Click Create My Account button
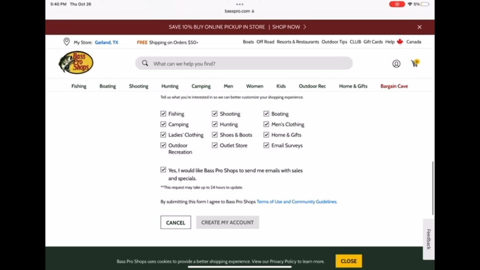The width and height of the screenshot is (480, 270). [x=227, y=222]
